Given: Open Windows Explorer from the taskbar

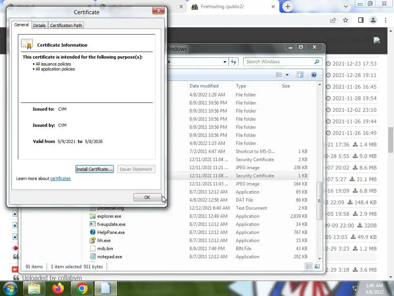Looking at the screenshot, I should click(34, 288).
